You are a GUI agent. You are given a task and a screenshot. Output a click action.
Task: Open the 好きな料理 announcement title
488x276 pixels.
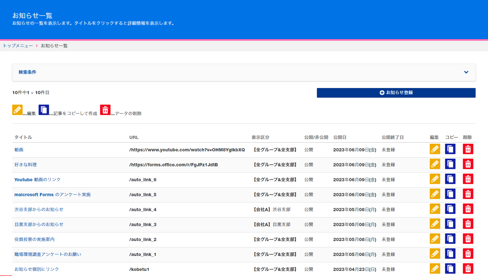click(25, 165)
